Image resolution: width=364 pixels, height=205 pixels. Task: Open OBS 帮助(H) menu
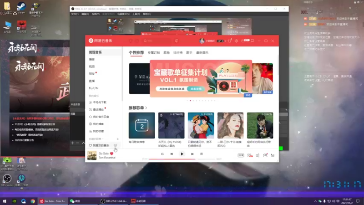(x=147, y=14)
